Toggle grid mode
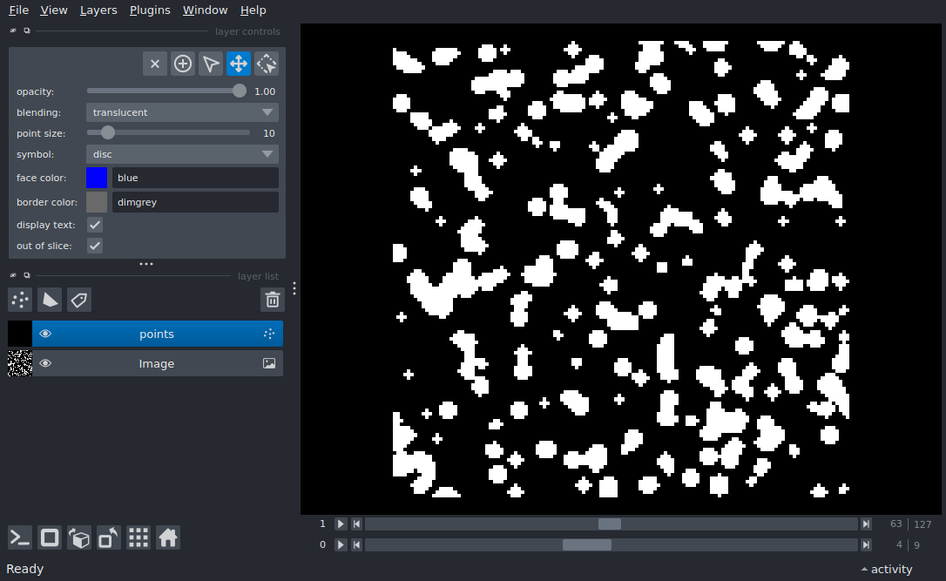 click(x=139, y=537)
